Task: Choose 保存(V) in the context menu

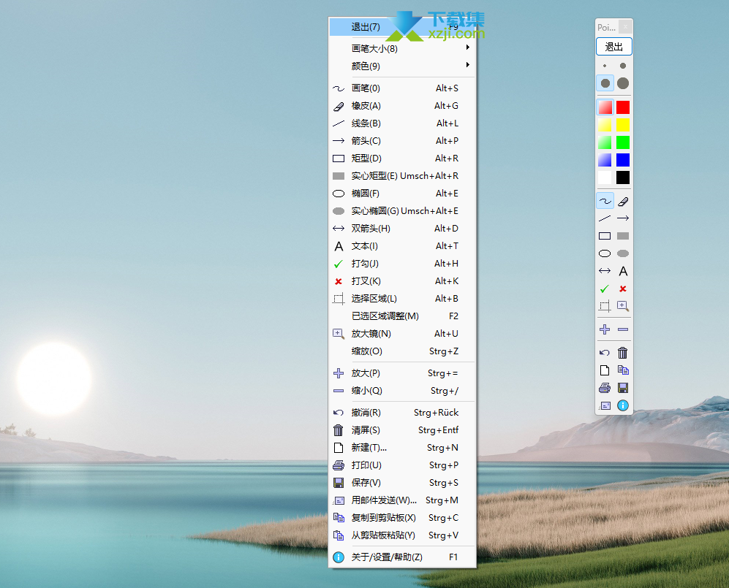Action: click(x=402, y=483)
